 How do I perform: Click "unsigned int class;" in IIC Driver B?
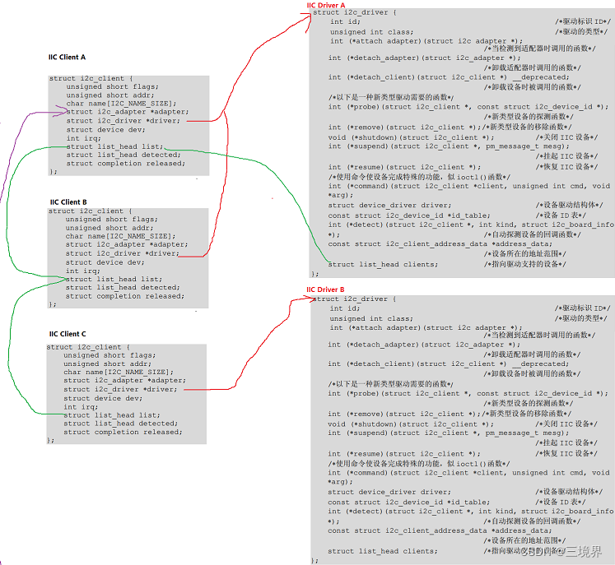click(371, 318)
